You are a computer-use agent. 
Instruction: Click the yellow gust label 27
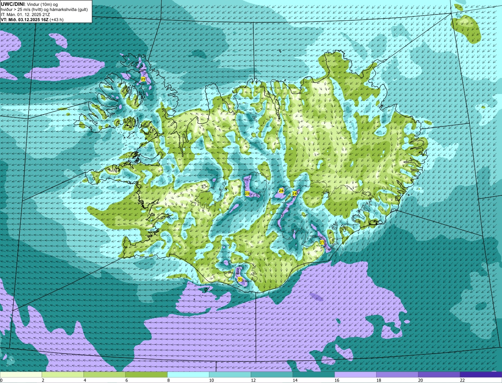coord(322,242)
